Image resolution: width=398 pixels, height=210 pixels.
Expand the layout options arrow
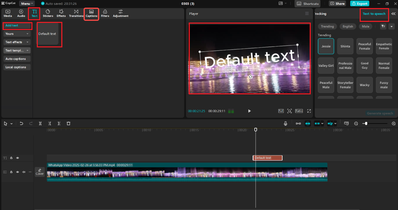286,3
